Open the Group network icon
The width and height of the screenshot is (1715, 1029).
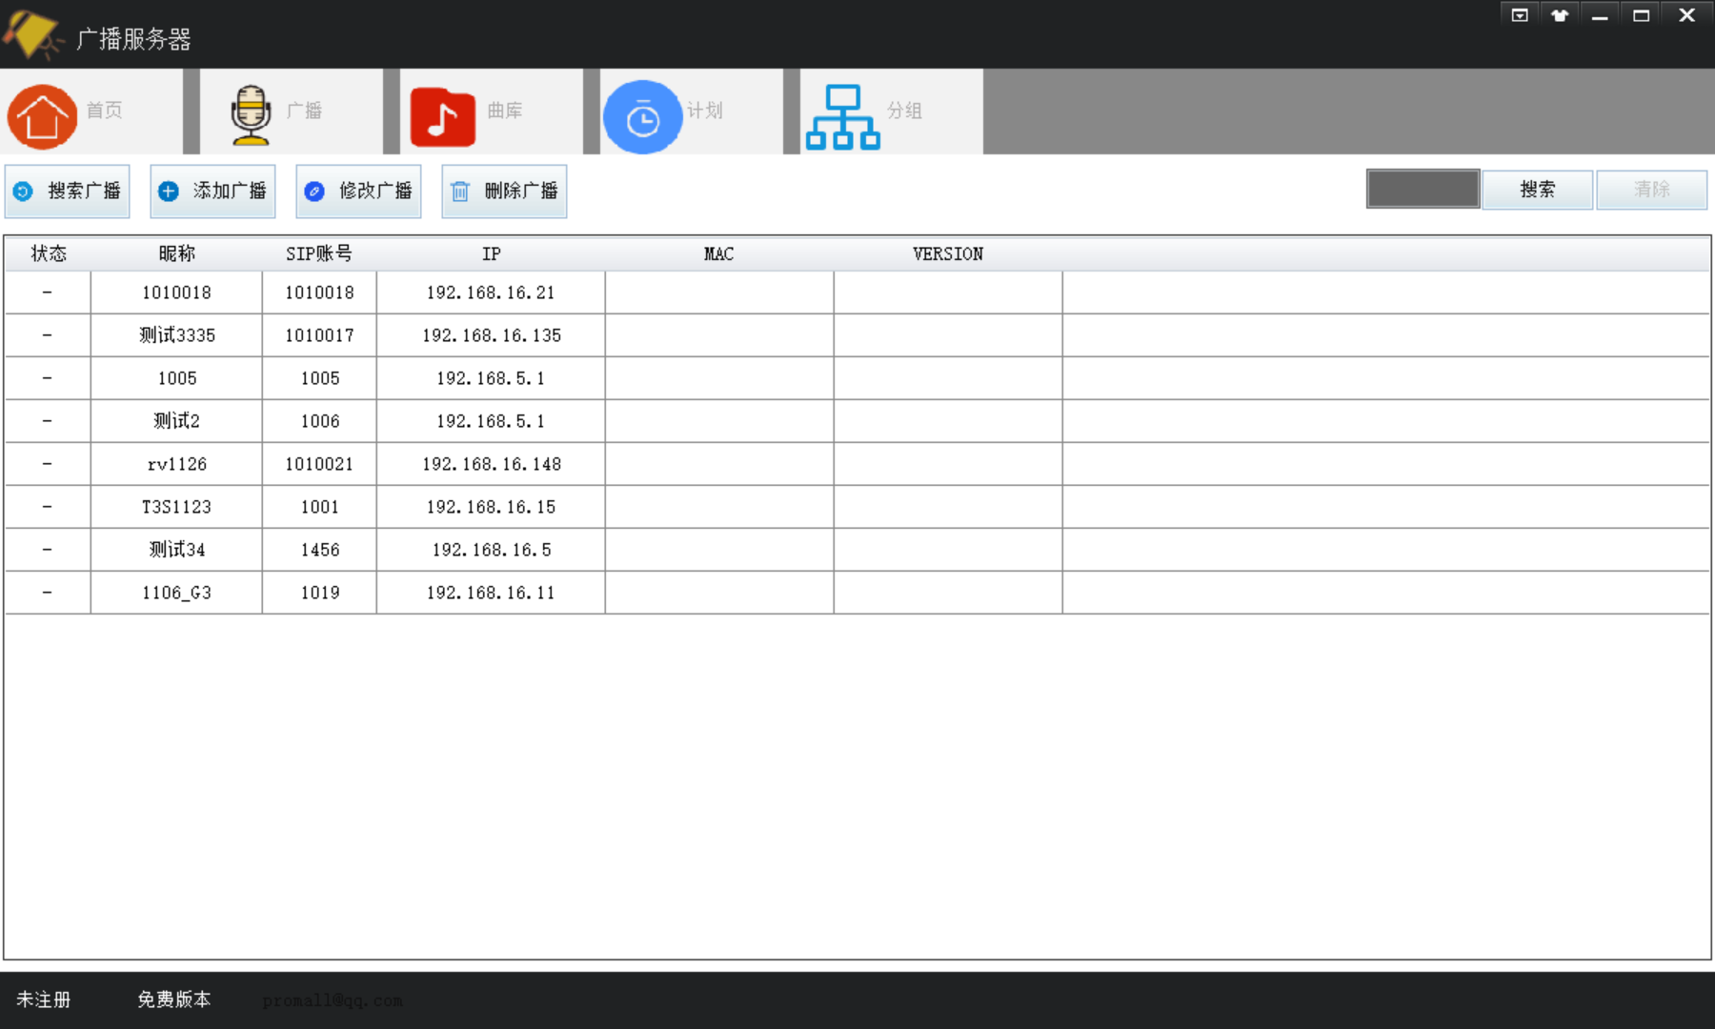(x=842, y=117)
